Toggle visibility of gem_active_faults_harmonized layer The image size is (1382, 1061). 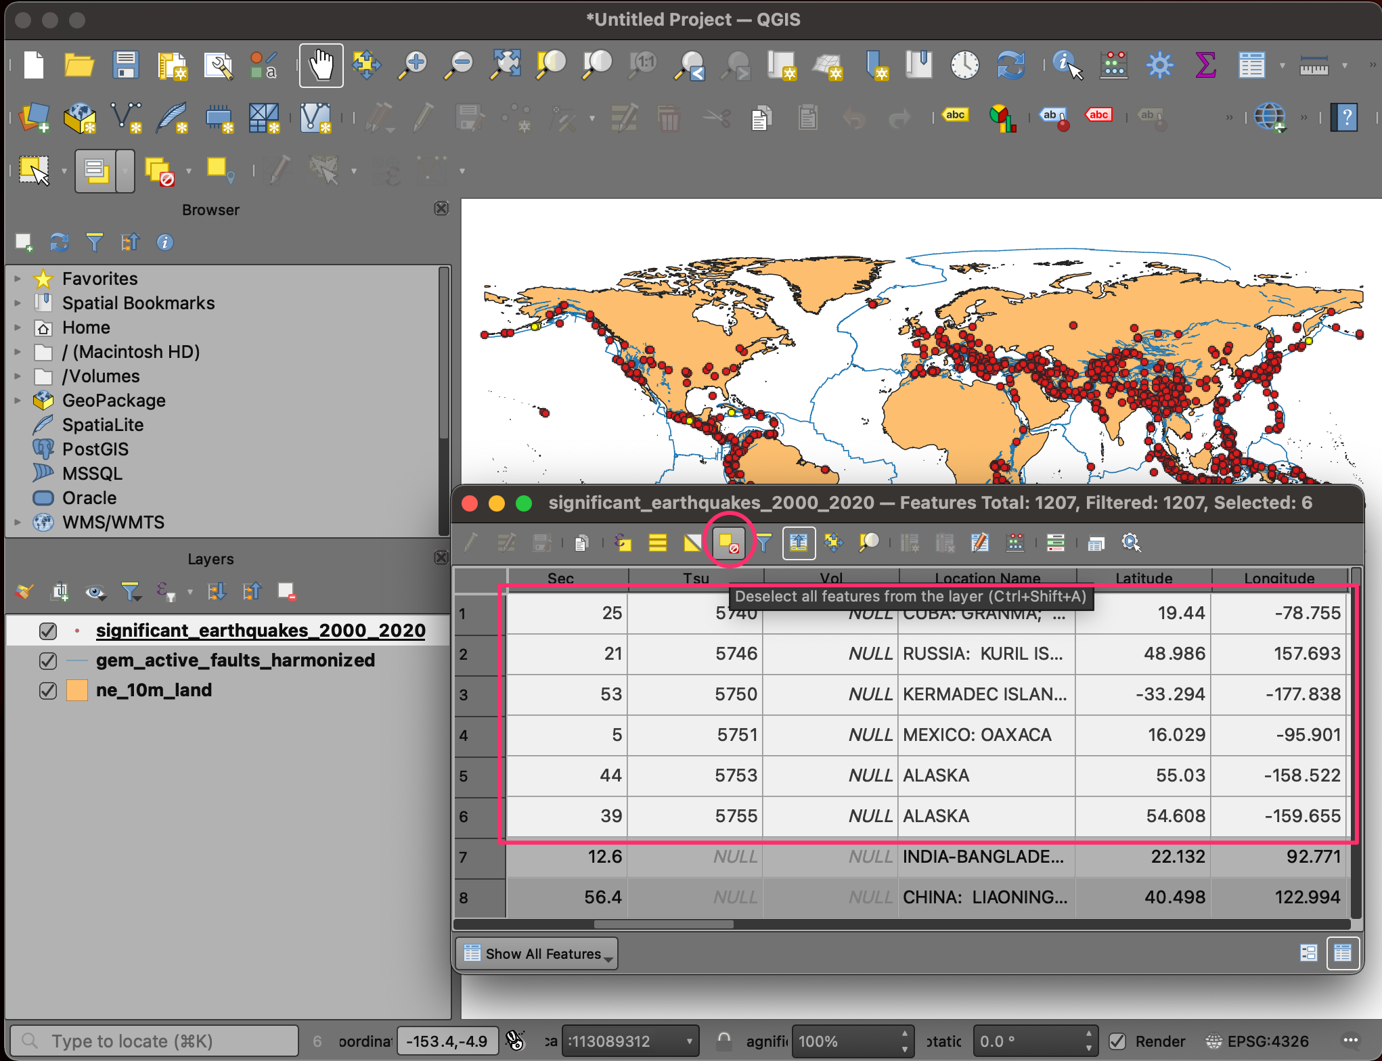pos(48,660)
